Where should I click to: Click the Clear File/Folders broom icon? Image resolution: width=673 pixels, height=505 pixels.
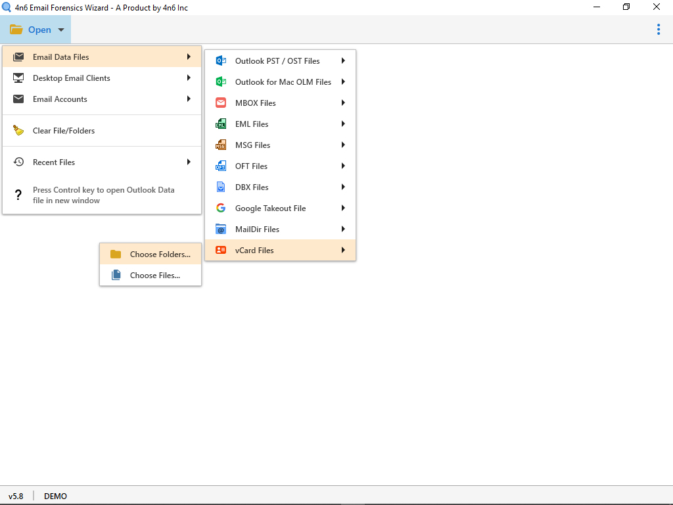pos(18,130)
